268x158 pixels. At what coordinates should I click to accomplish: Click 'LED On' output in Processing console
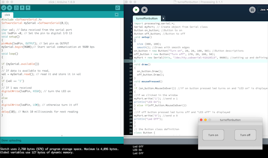tap(137, 150)
